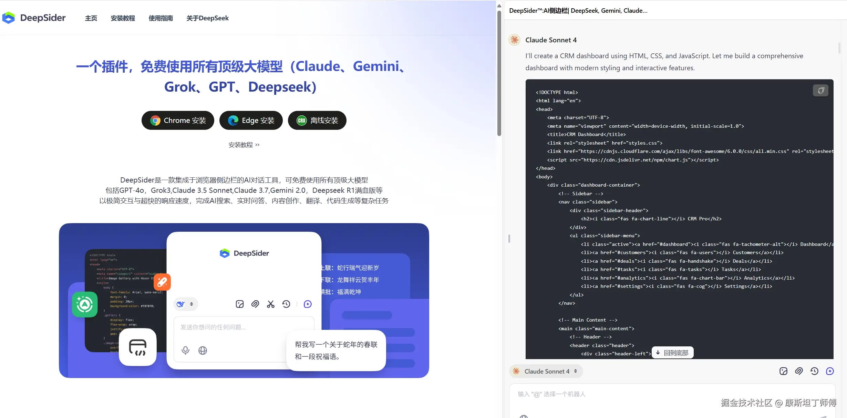Open the 安装教程 navigation item

(123, 18)
